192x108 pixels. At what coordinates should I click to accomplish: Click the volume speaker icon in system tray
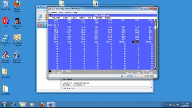(x=178, y=105)
